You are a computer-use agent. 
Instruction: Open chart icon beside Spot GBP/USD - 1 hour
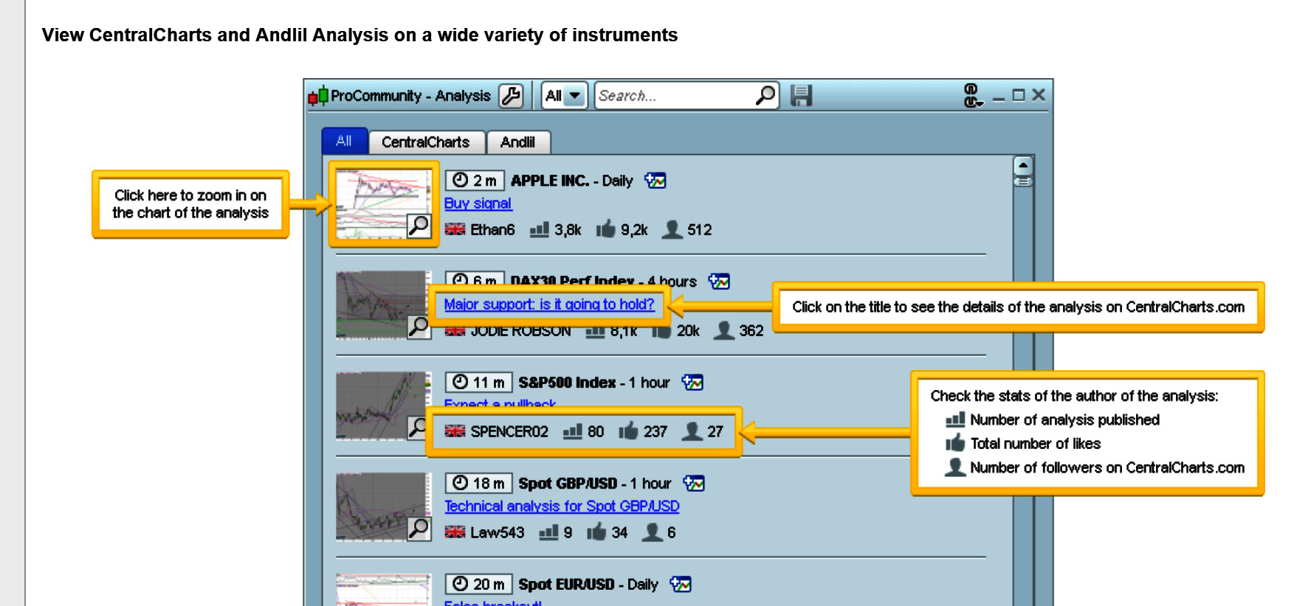[x=694, y=483]
